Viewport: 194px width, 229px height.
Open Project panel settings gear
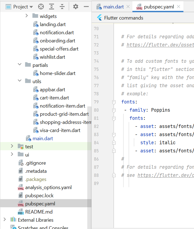click(x=76, y=7)
